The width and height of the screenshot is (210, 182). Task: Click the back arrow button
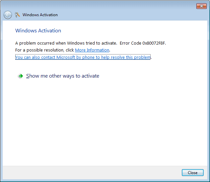(8, 15)
